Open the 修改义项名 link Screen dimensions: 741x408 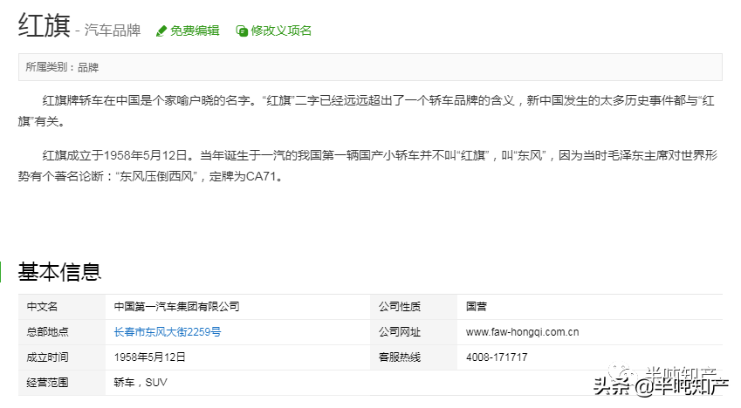click(x=281, y=31)
